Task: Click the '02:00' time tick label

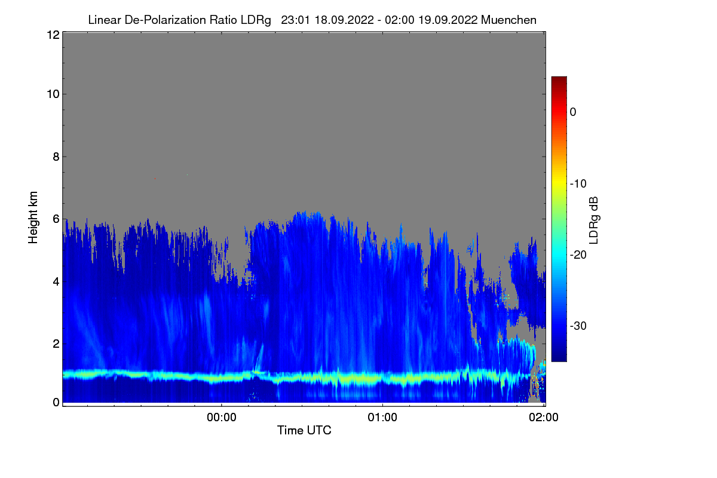Action: pyautogui.click(x=545, y=418)
